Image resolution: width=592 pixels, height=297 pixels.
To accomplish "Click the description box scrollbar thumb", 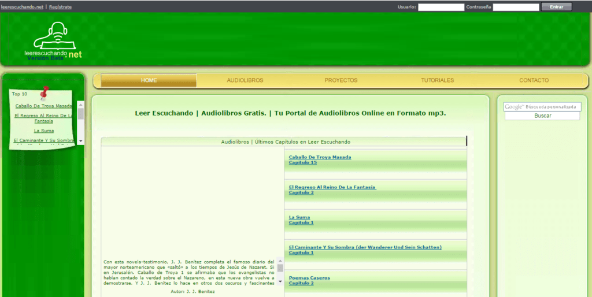I will (280, 268).
